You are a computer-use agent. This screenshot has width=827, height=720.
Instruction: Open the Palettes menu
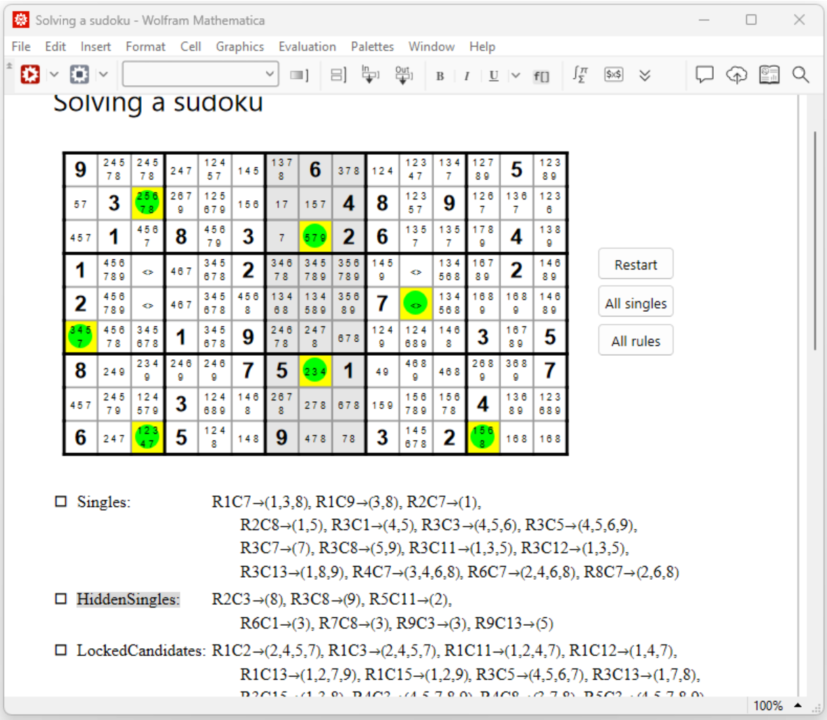coord(372,47)
